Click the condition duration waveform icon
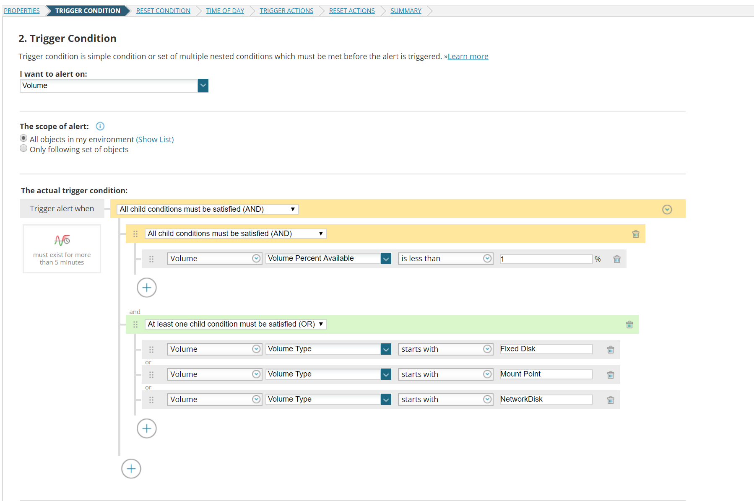 [x=62, y=240]
